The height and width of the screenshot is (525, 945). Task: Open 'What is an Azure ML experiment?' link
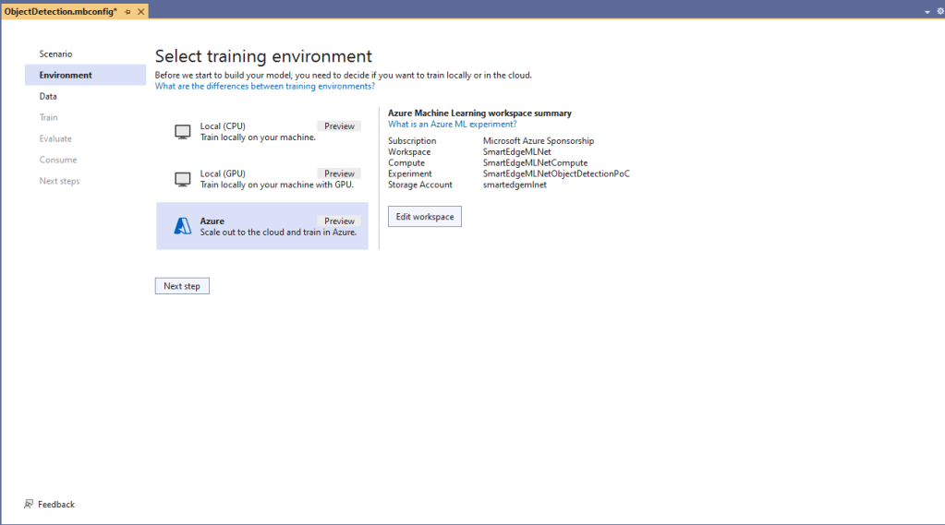(452, 124)
